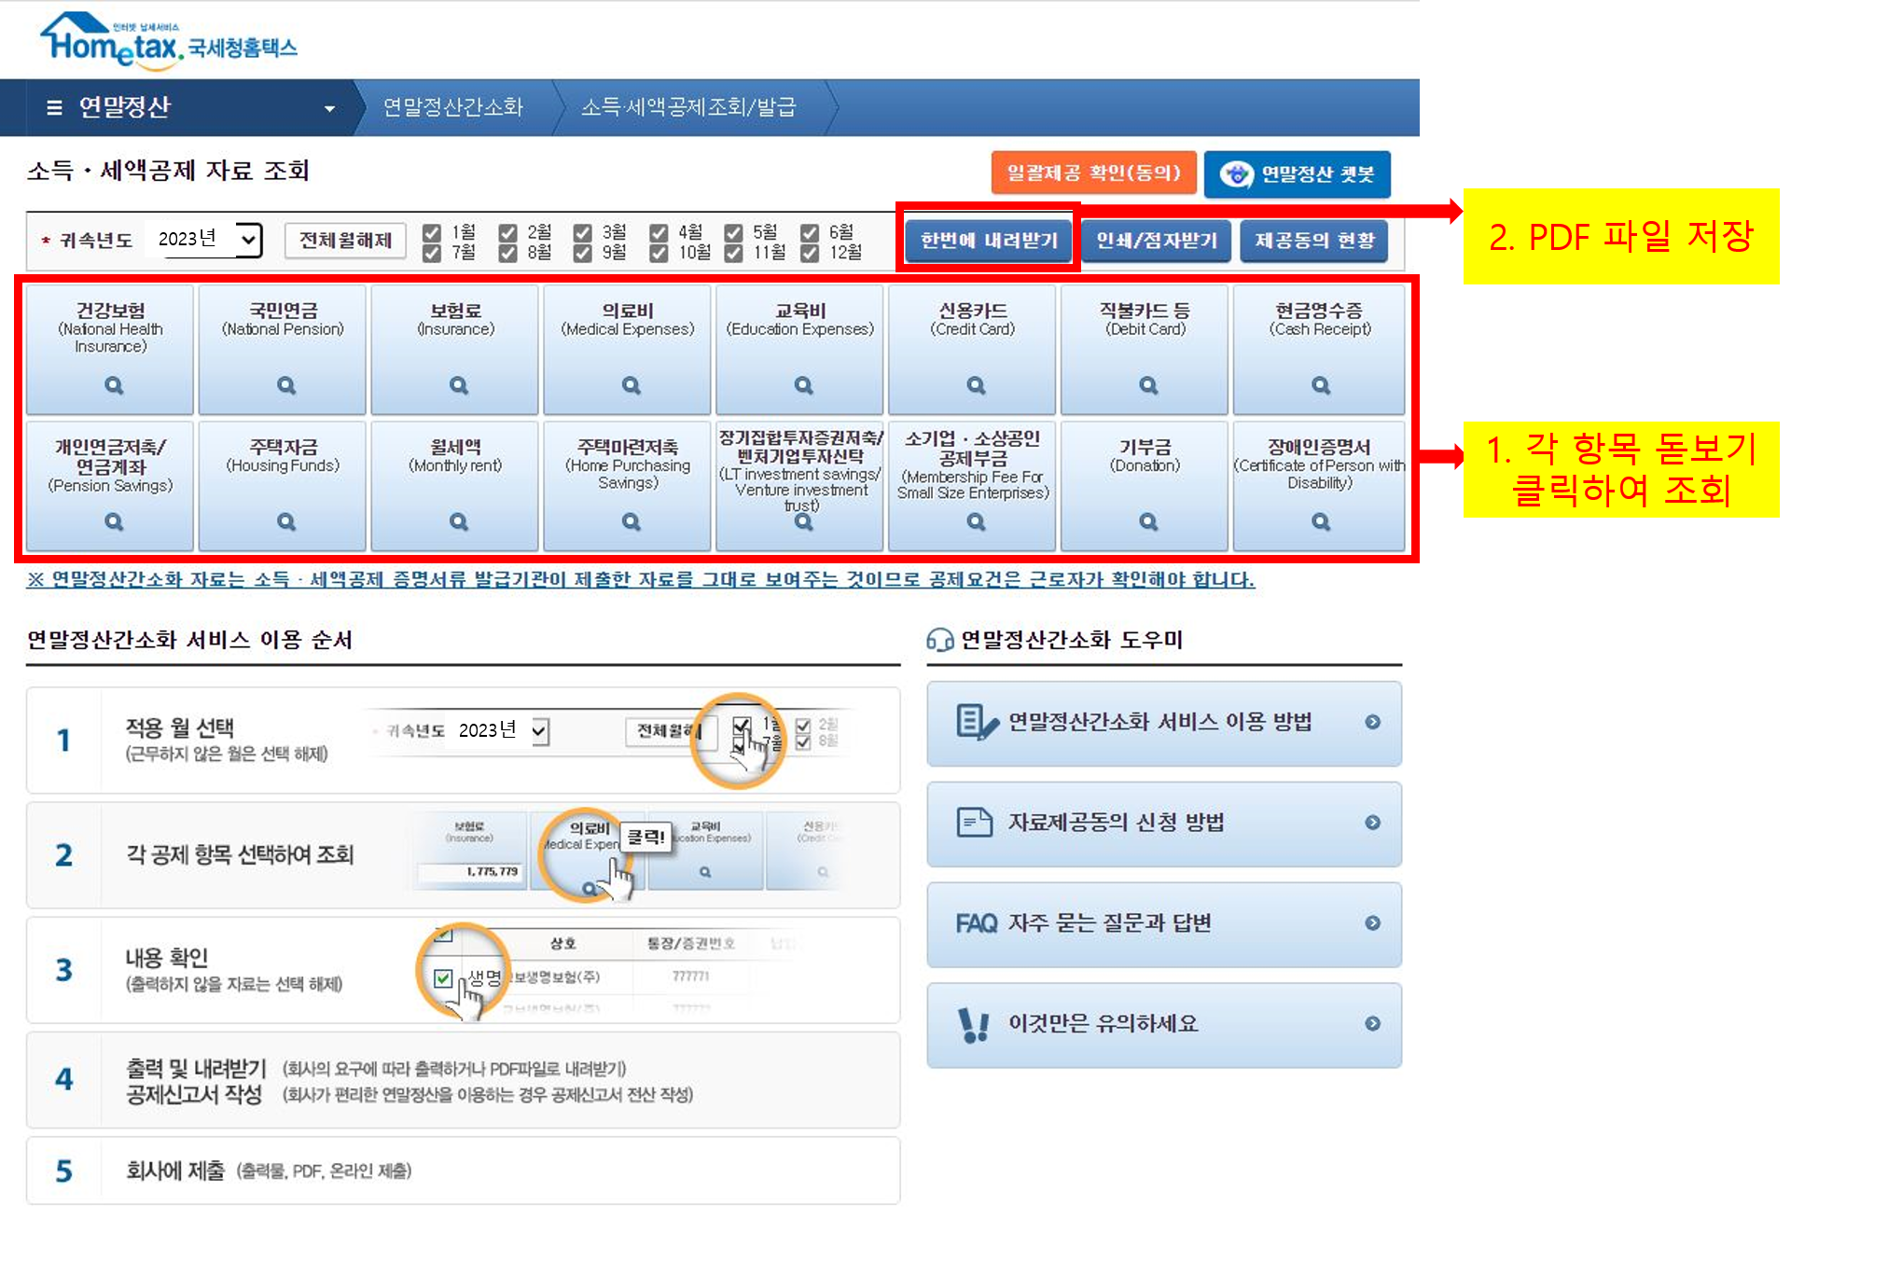The width and height of the screenshot is (1888, 1288).
Task: Expand the 연말정산 main menu dropdown
Action: click(x=328, y=108)
